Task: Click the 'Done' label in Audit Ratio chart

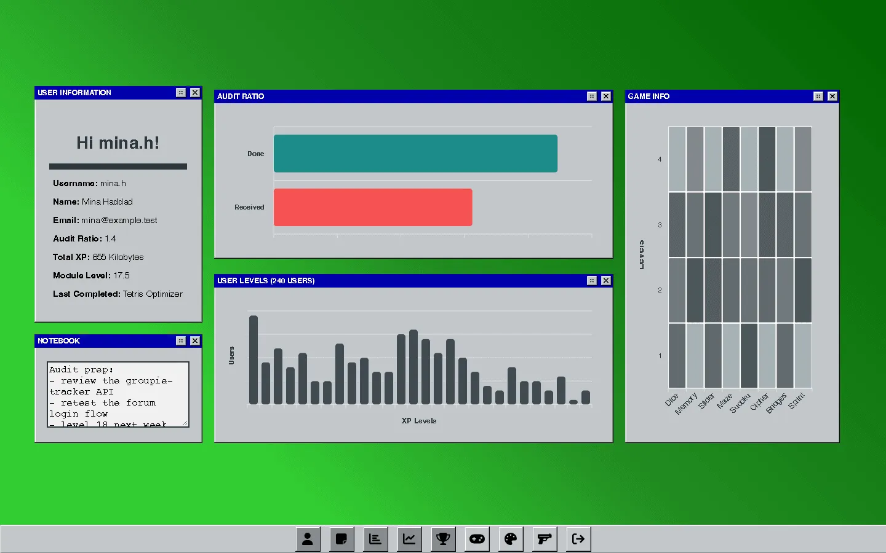Action: tap(256, 154)
